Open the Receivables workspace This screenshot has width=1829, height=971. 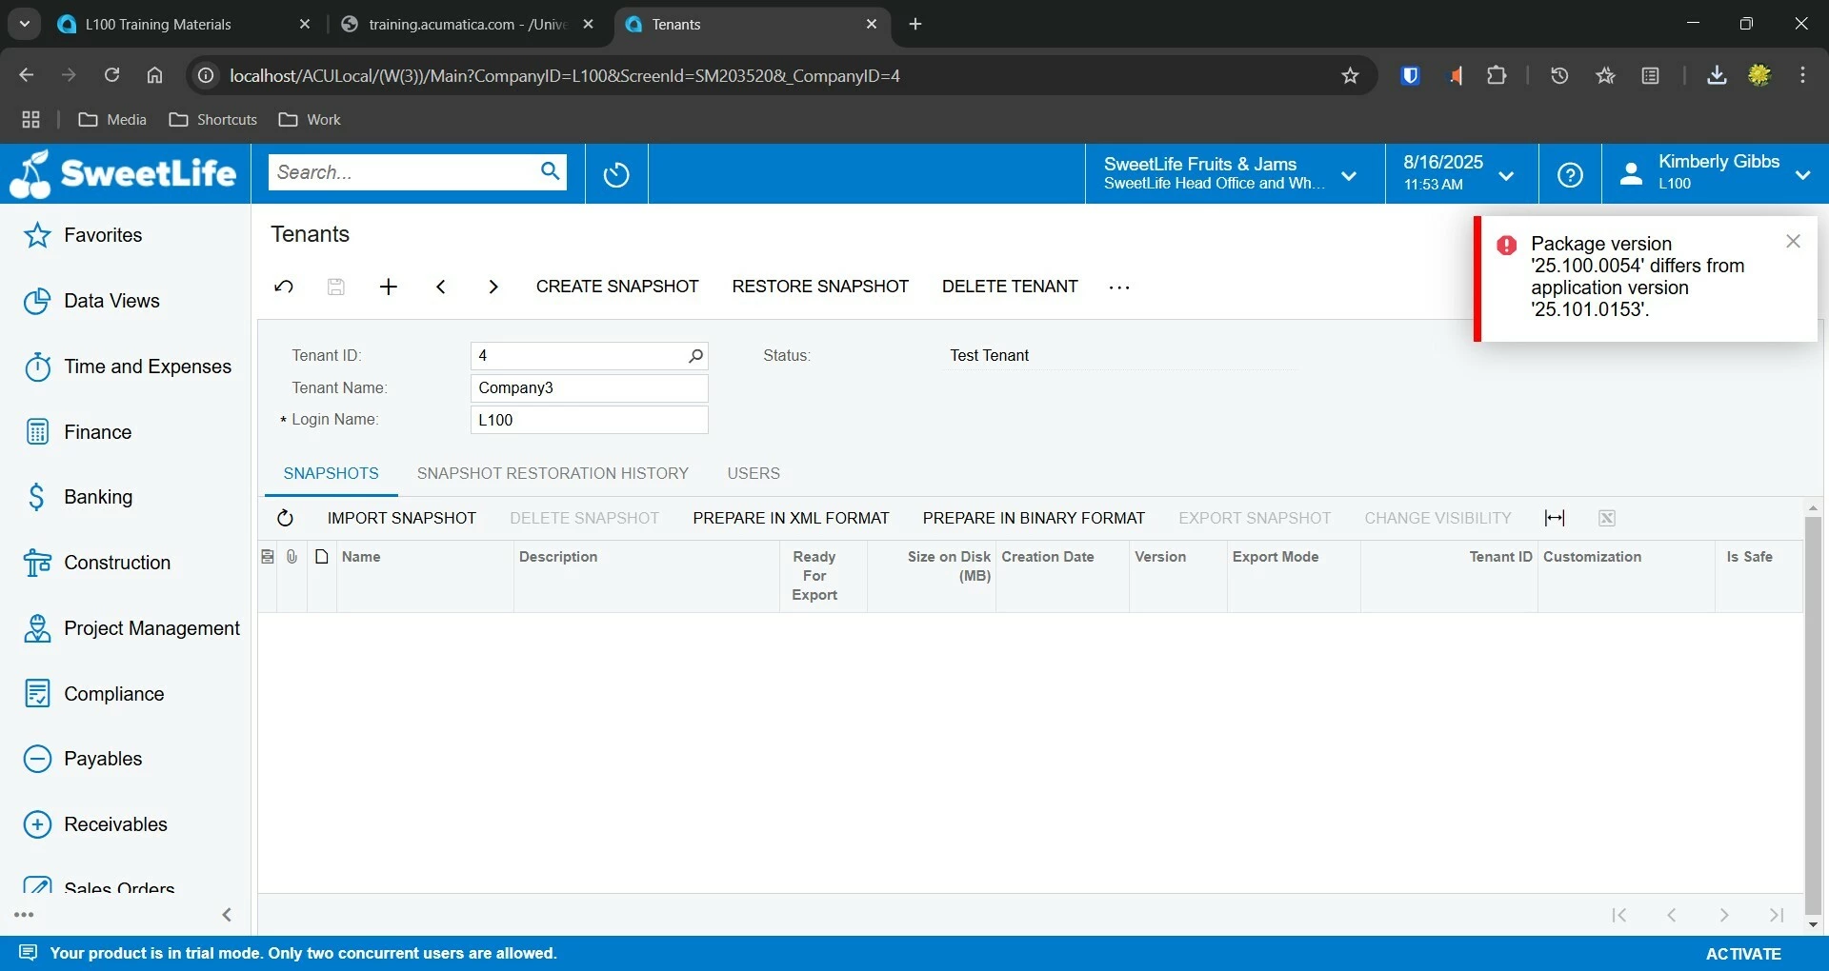94,824
